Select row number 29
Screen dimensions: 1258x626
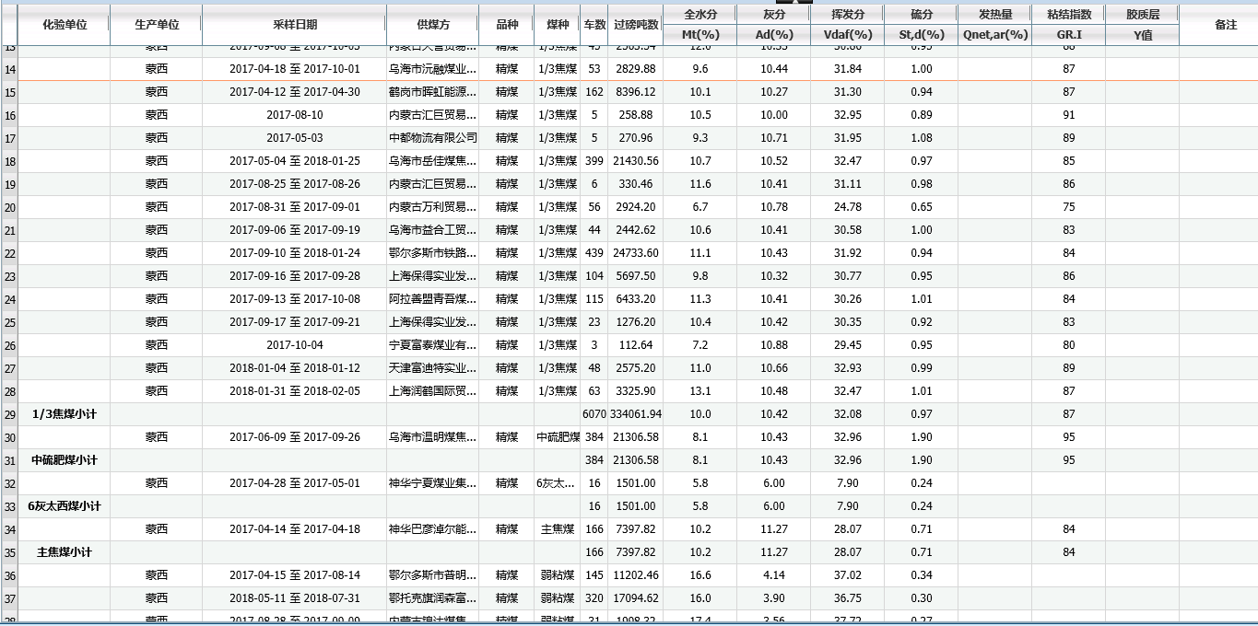[9, 414]
